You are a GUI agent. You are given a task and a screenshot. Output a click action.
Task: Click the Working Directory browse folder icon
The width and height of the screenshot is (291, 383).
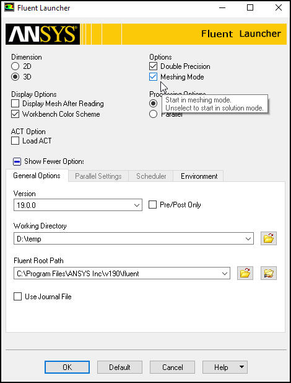coord(269,238)
